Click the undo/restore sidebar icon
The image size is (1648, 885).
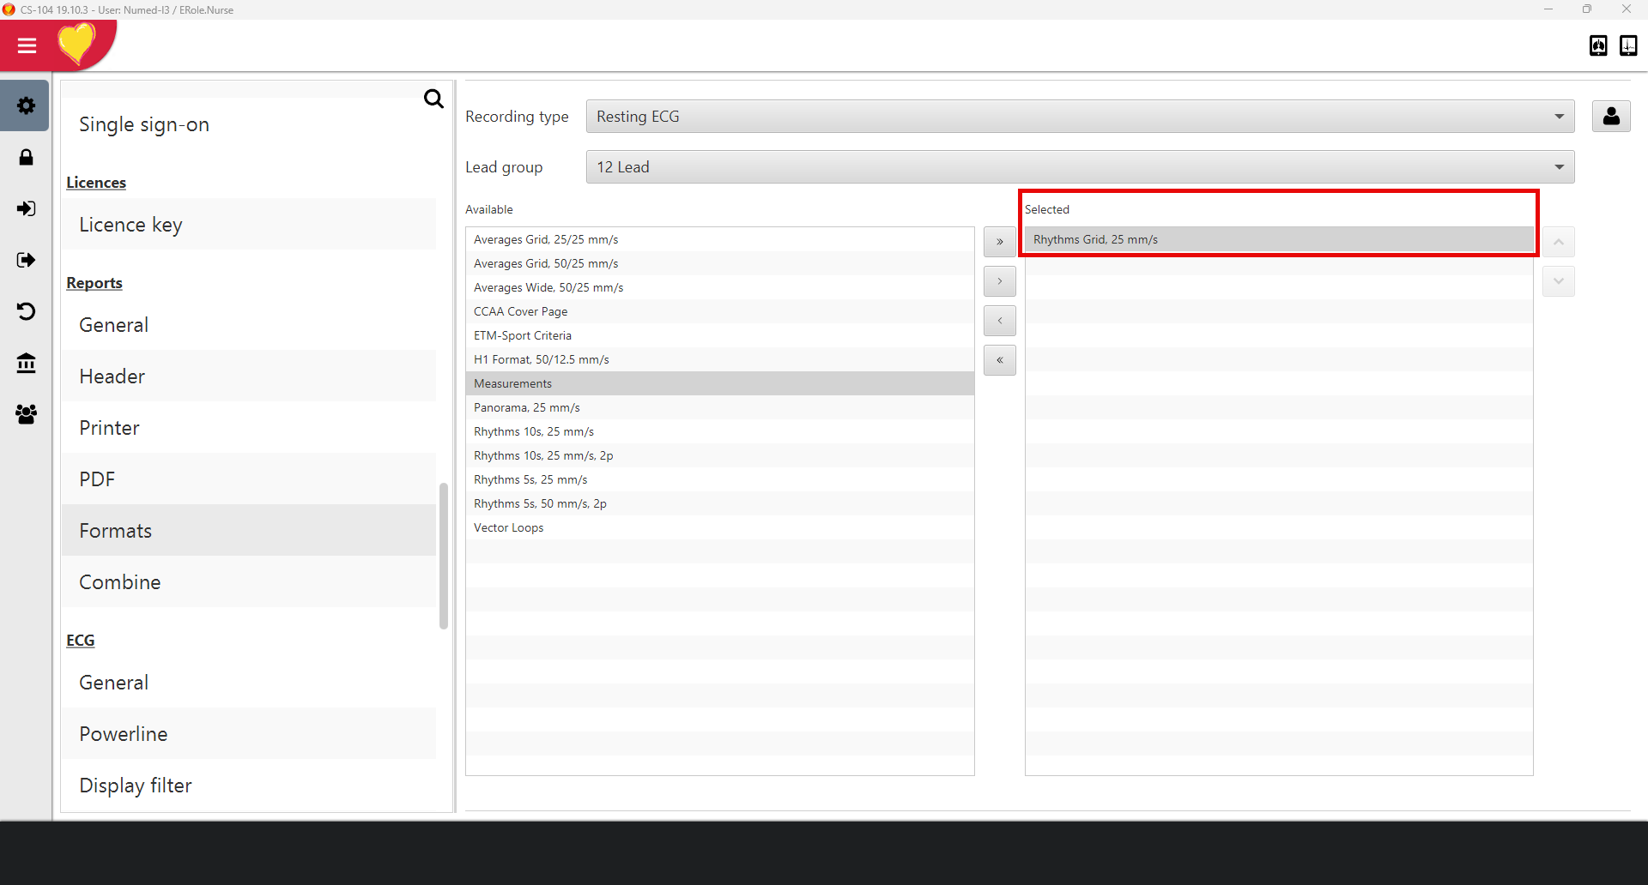(26, 311)
